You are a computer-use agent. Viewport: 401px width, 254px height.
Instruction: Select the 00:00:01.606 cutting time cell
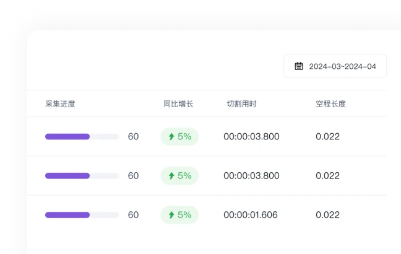point(251,215)
